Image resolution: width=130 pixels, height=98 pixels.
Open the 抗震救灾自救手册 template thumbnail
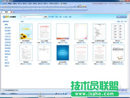tap(118, 53)
